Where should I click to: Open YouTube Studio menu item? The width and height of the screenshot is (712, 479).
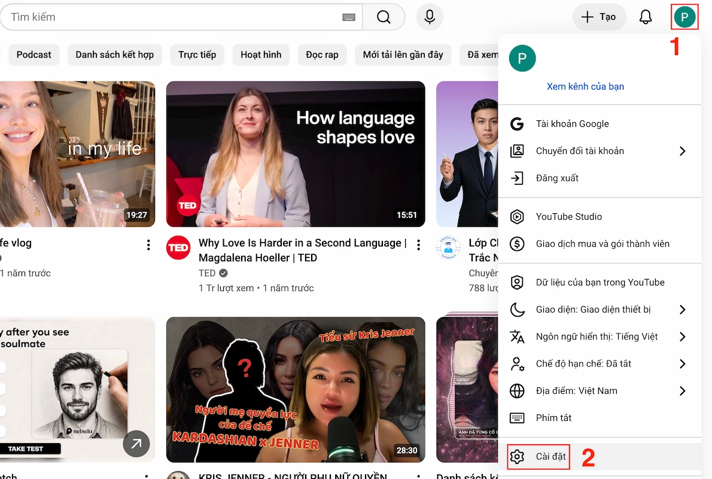pyautogui.click(x=600, y=217)
